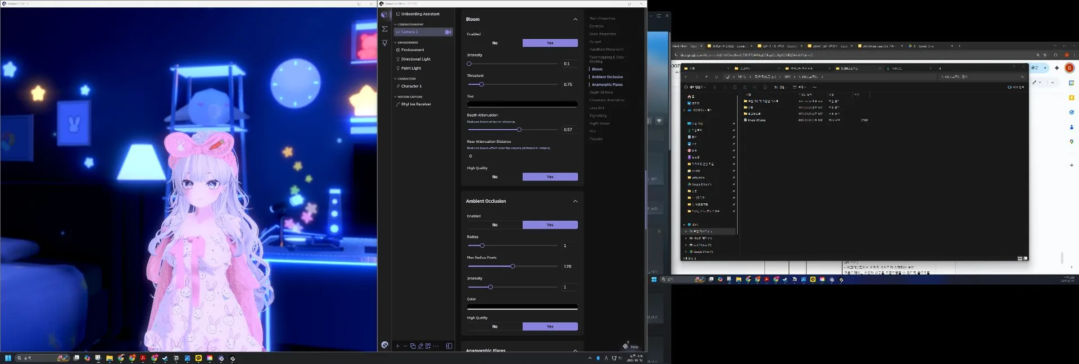Open the lightbulb sidebar icon
This screenshot has height=364, width=1079.
[384, 43]
